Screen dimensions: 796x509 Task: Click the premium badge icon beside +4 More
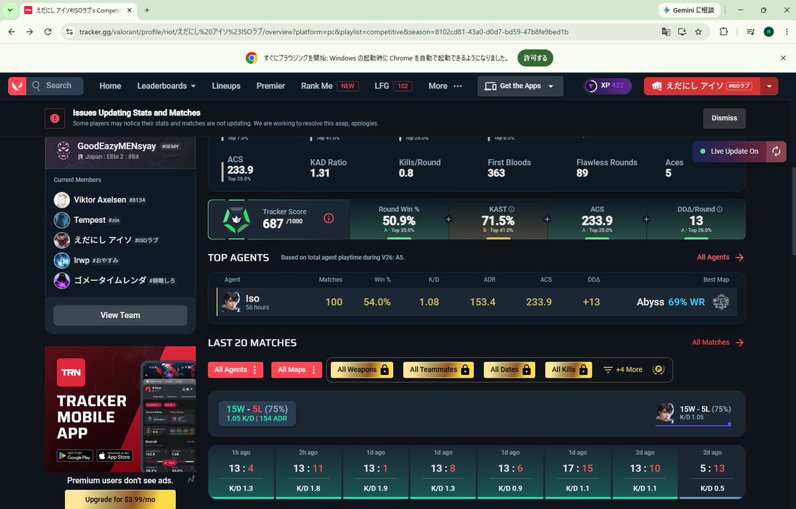tap(659, 370)
